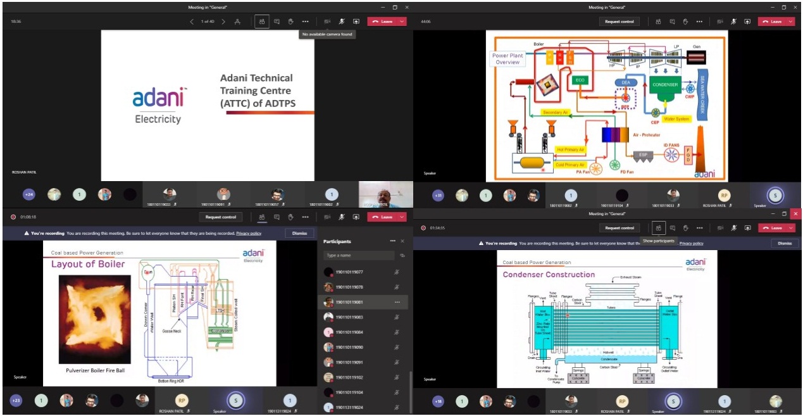Open more actions menu in 44:06 meeting
Viewport: 803px width, 416px height.
tap(699, 22)
